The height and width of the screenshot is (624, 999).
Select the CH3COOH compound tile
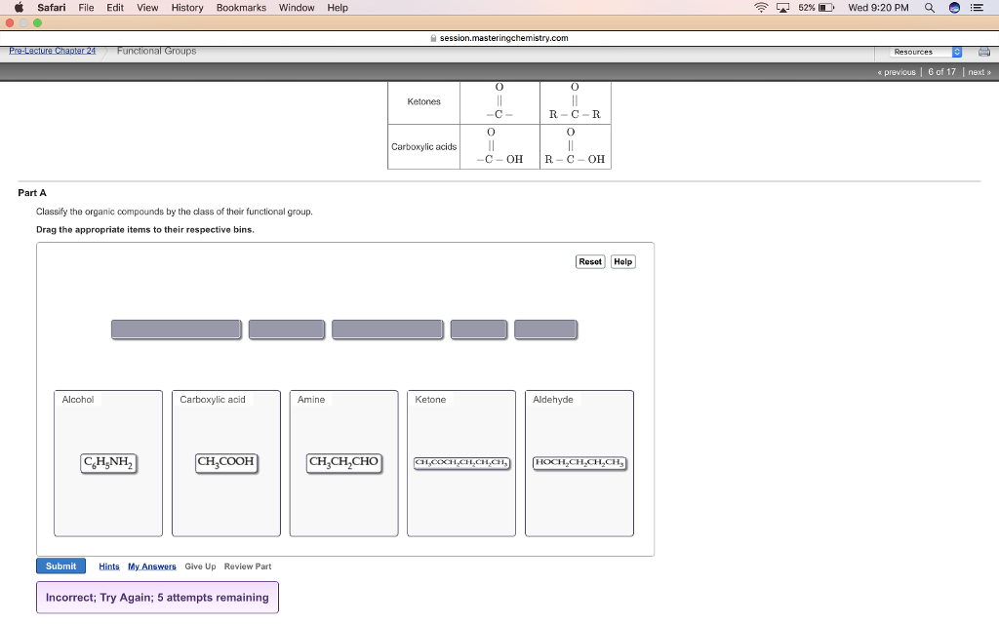(x=226, y=462)
